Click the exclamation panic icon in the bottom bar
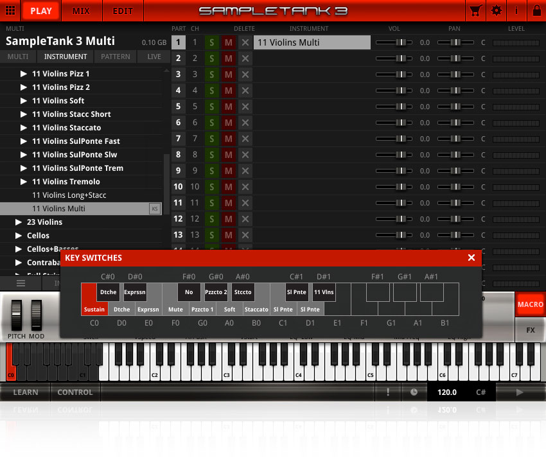This screenshot has width=546, height=472. click(x=388, y=392)
